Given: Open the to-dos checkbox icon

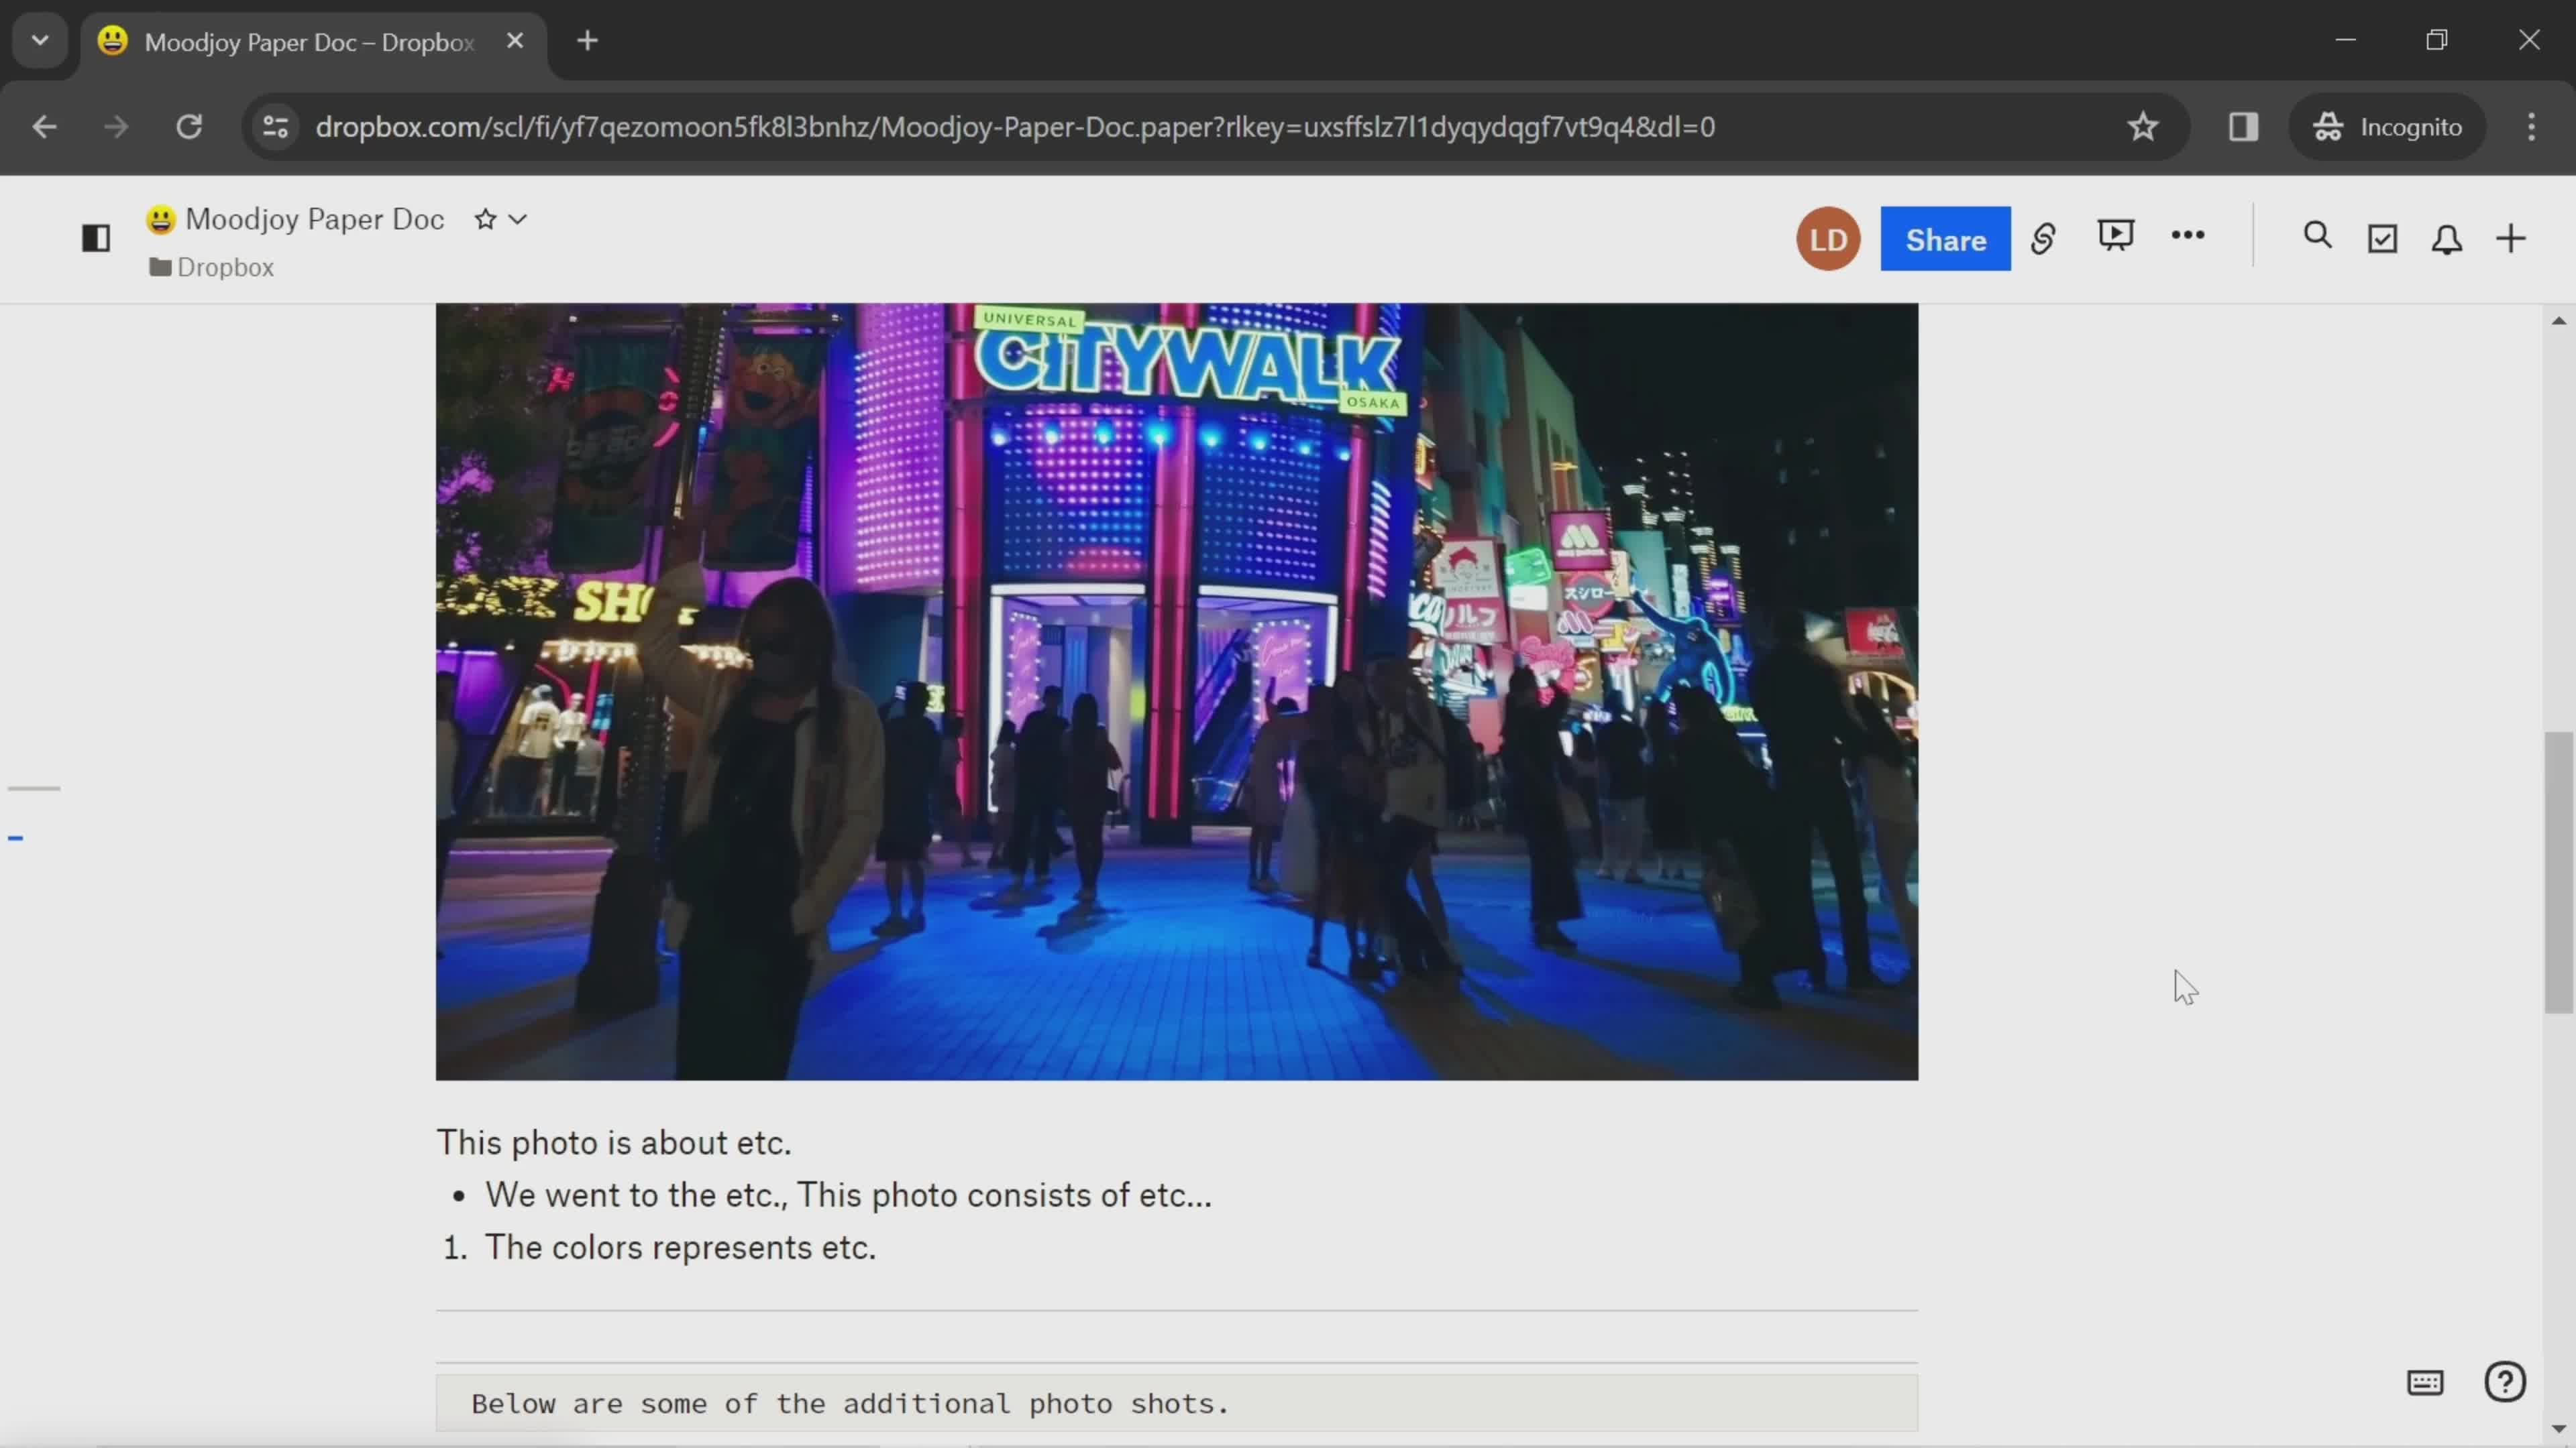Looking at the screenshot, I should pyautogui.click(x=2383, y=238).
